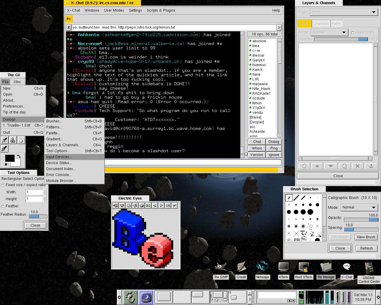Viewport: 381px width, 305px height.
Task: Click New Brush in Brush Selection
Action: [x=366, y=237]
